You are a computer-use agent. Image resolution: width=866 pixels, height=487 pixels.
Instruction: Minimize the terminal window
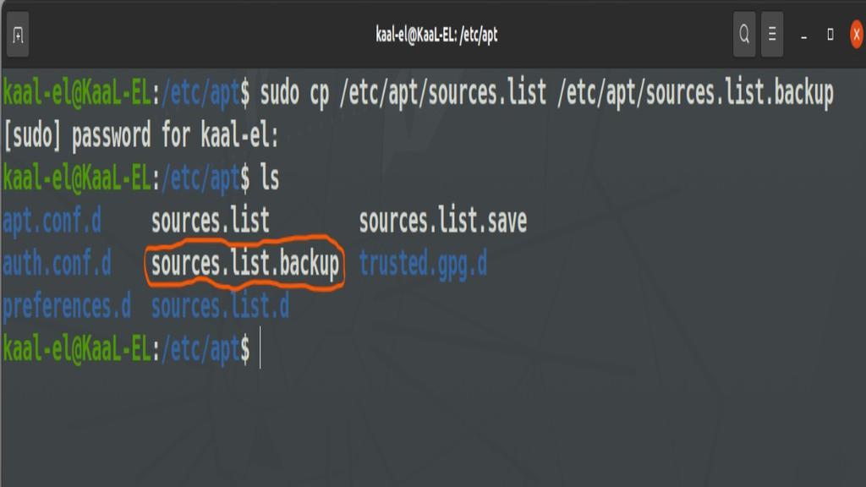(x=803, y=36)
